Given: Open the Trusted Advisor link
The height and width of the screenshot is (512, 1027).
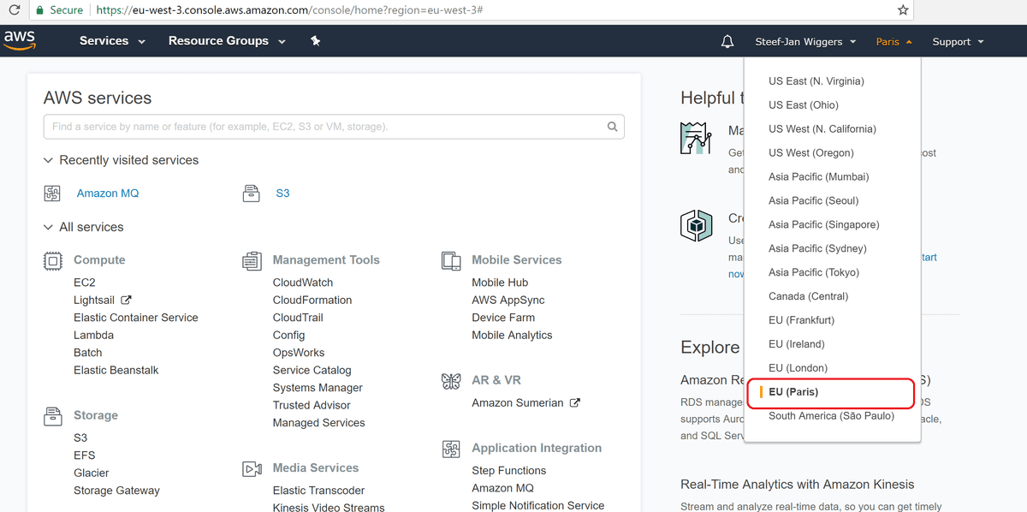Looking at the screenshot, I should click(312, 406).
